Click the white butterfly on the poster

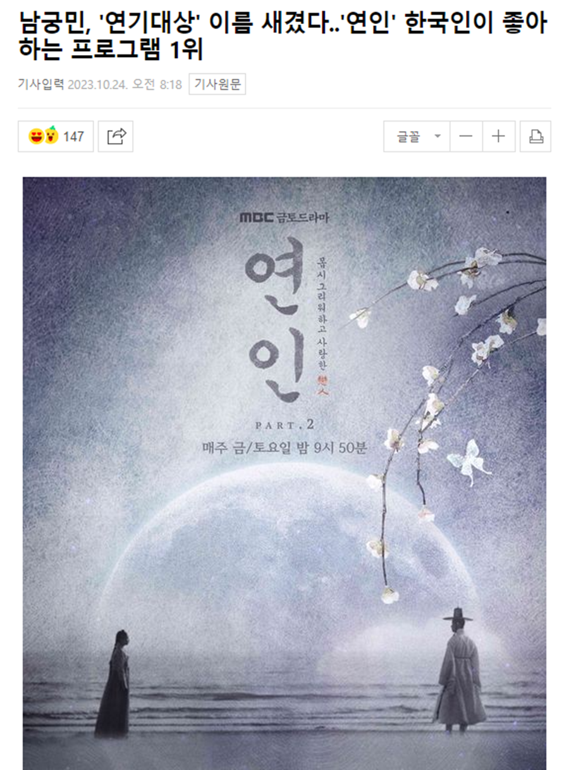click(469, 461)
